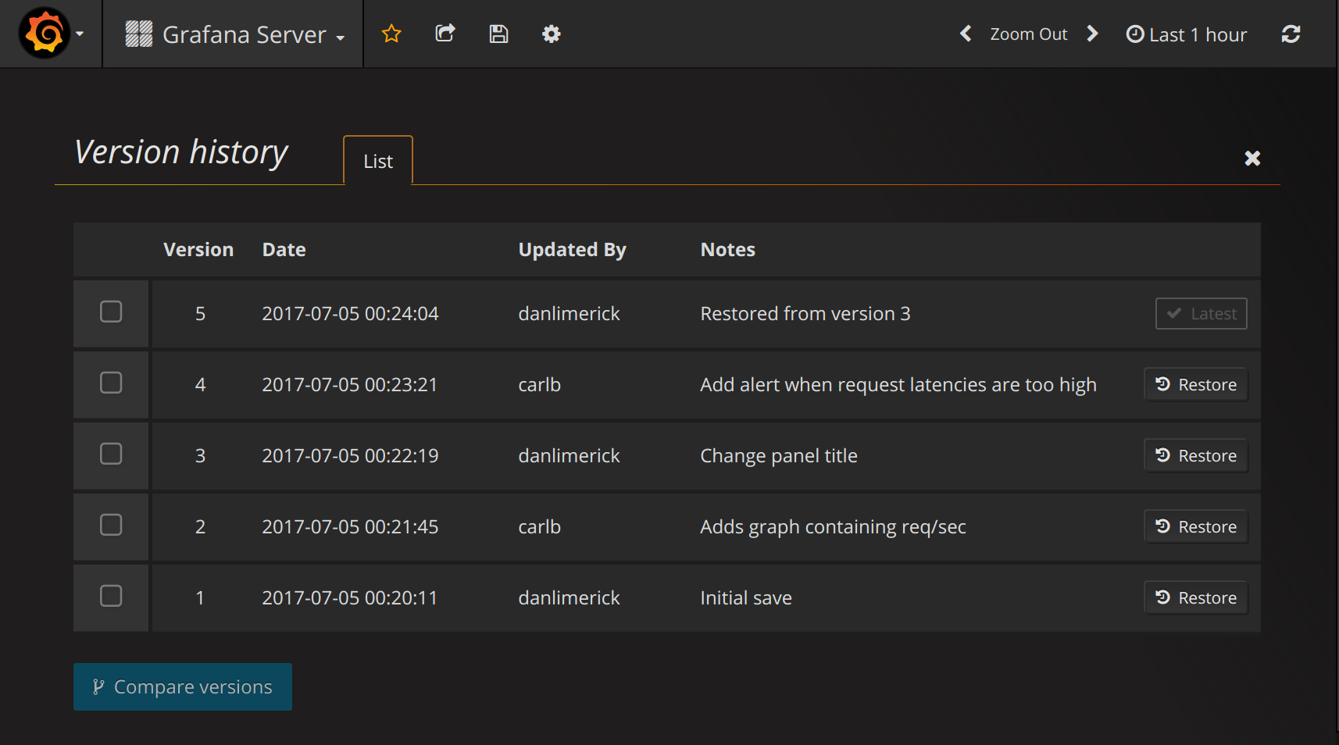Viewport: 1339px width, 745px height.
Task: Switch to the List tab
Action: click(378, 161)
